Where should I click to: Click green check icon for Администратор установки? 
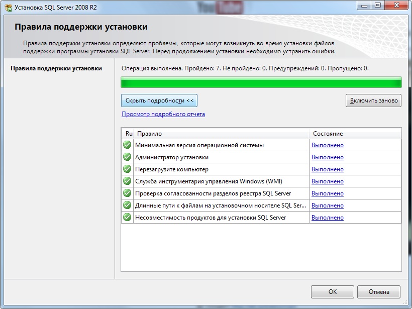click(127, 157)
